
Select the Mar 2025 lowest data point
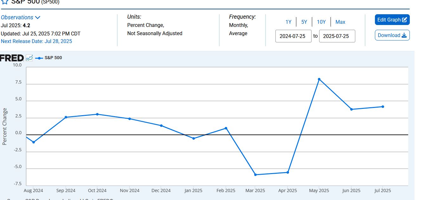[x=255, y=175]
